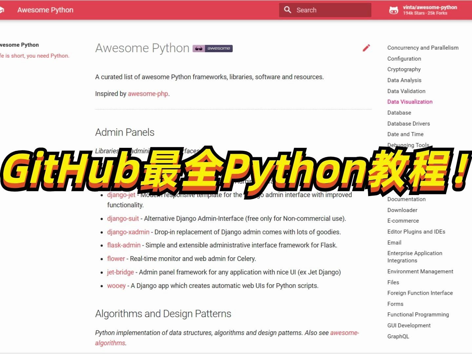This screenshot has height=354, width=472.
Task: Jump to Data Analysis section
Action: click(404, 80)
